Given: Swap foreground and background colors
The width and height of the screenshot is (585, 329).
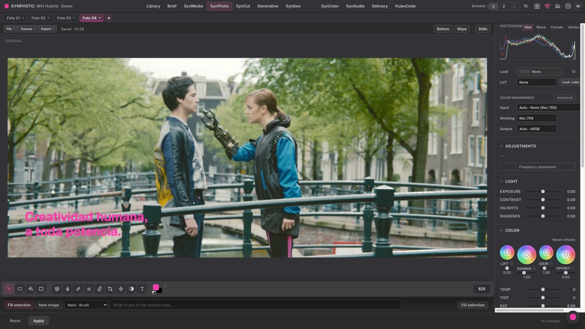Looking at the screenshot, I should pyautogui.click(x=165, y=286).
